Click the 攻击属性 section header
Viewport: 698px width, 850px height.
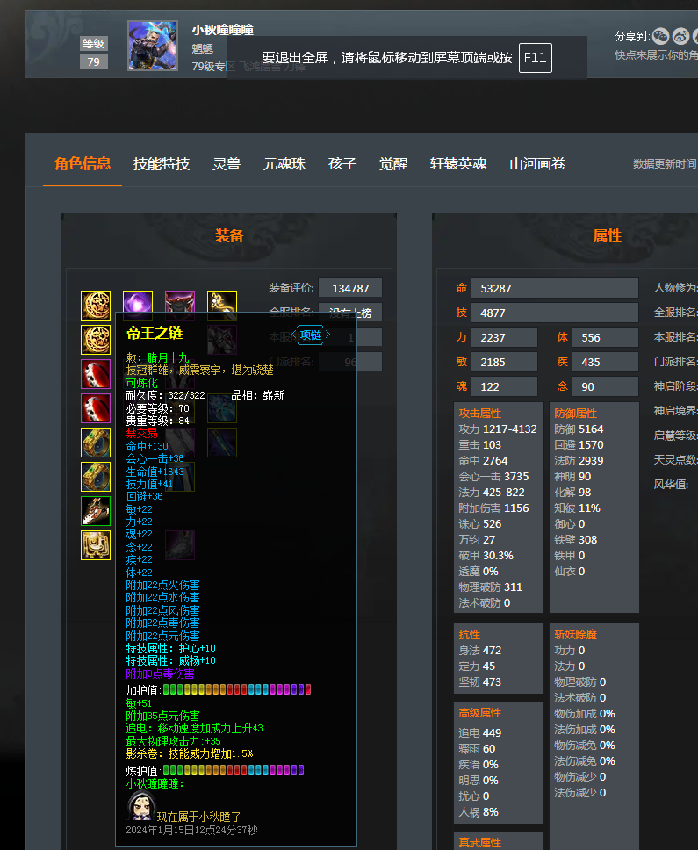tap(479, 413)
